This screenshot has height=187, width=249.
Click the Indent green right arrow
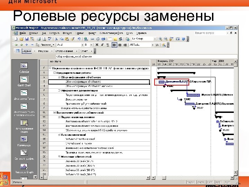click(21, 45)
